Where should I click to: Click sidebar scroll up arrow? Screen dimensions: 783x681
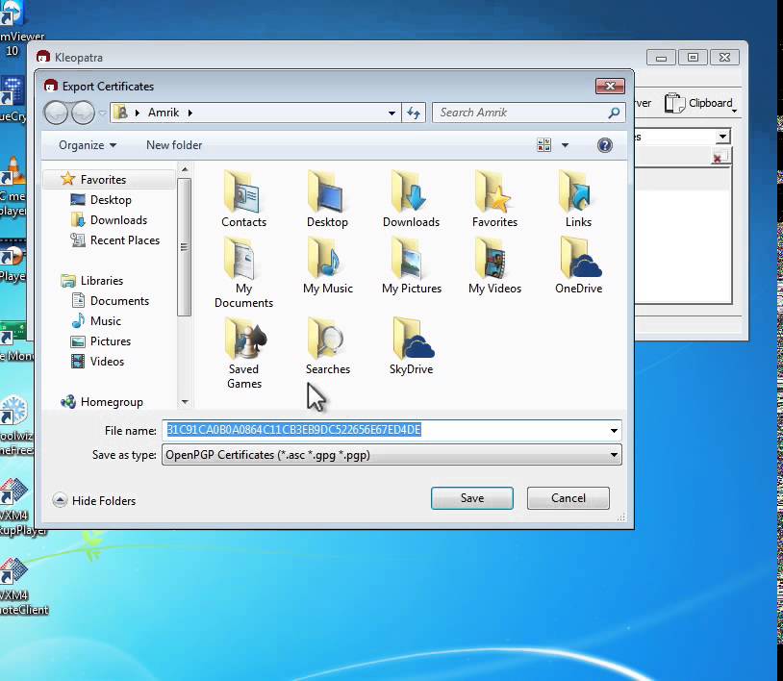[x=185, y=169]
